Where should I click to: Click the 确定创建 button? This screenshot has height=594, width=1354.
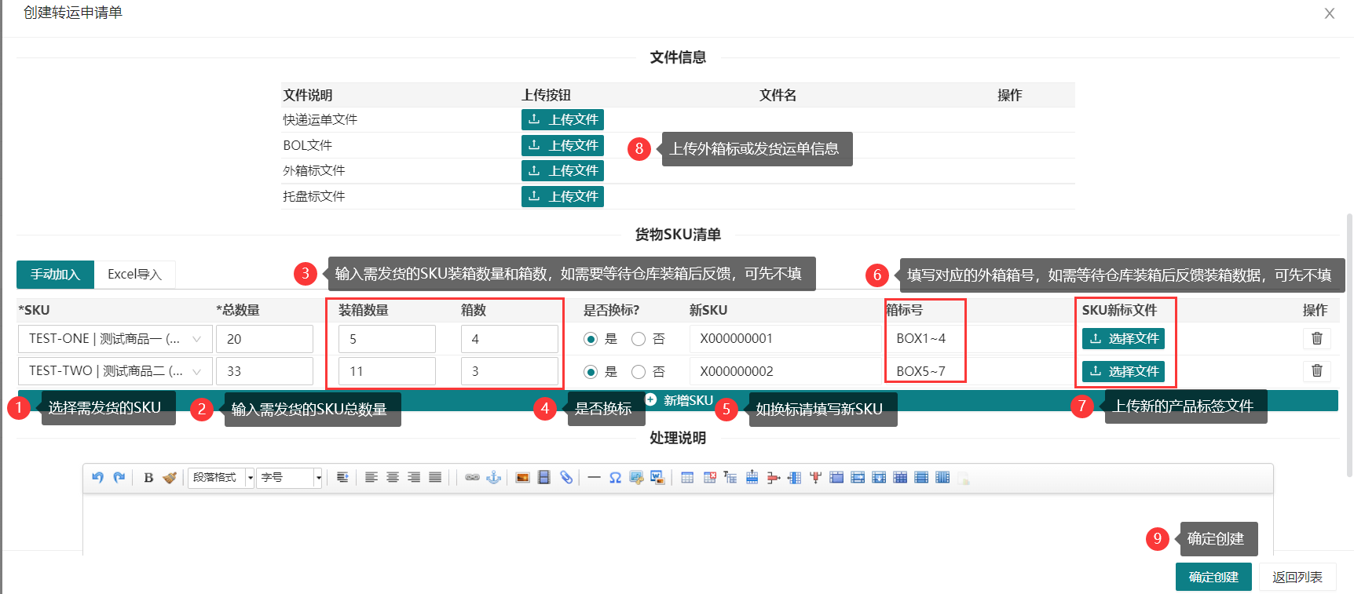[1213, 577]
